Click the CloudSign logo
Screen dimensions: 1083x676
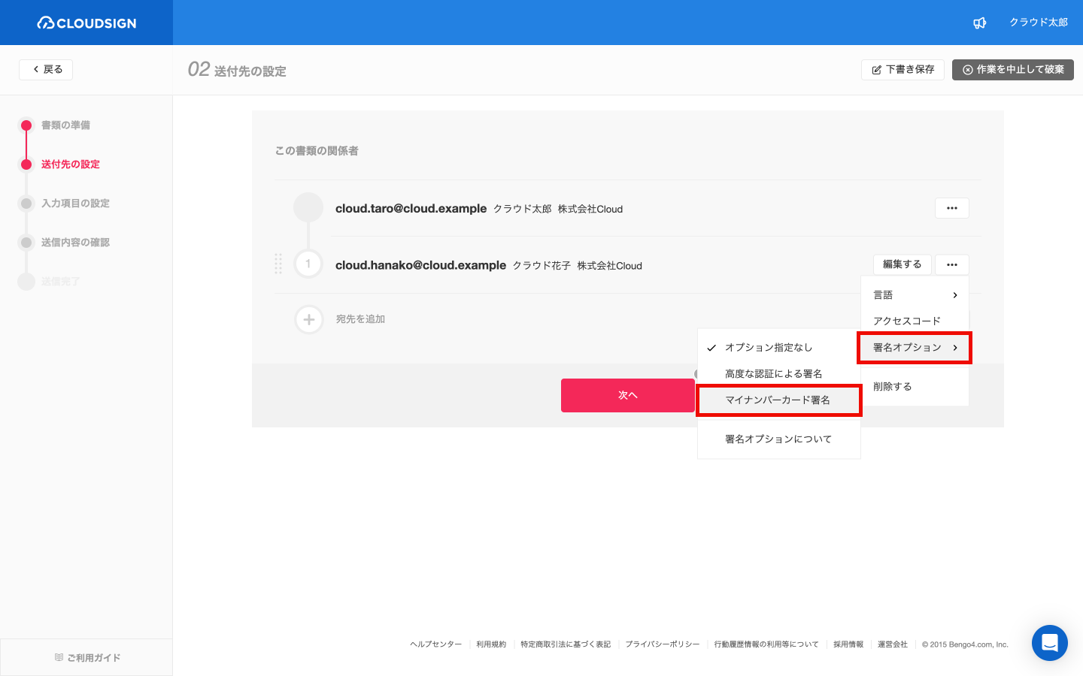coord(86,23)
